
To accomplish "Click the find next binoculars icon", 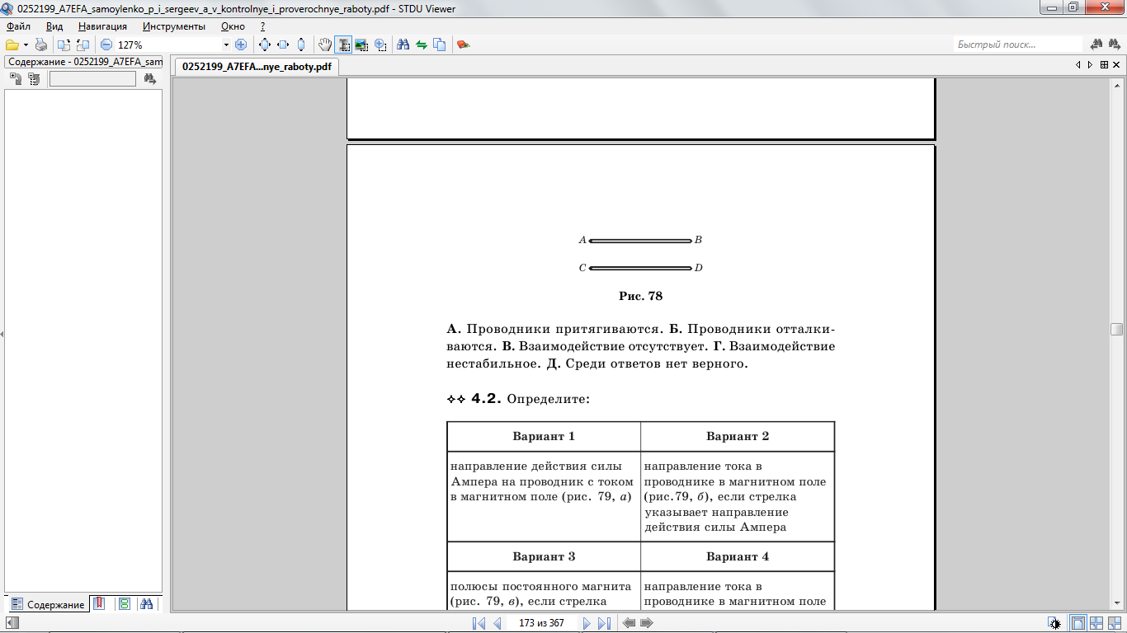I will click(x=1115, y=45).
